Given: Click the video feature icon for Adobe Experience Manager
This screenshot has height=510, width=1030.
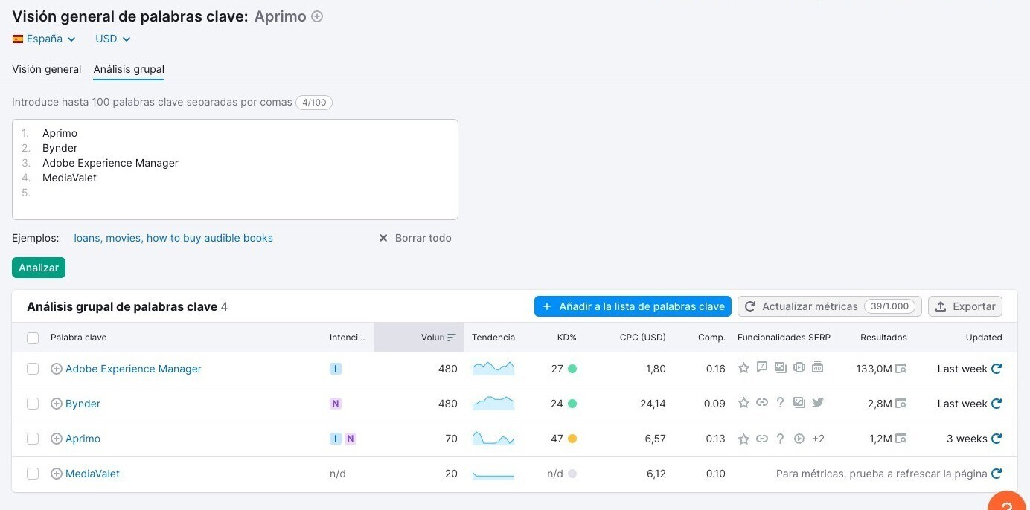Looking at the screenshot, I should [x=799, y=367].
